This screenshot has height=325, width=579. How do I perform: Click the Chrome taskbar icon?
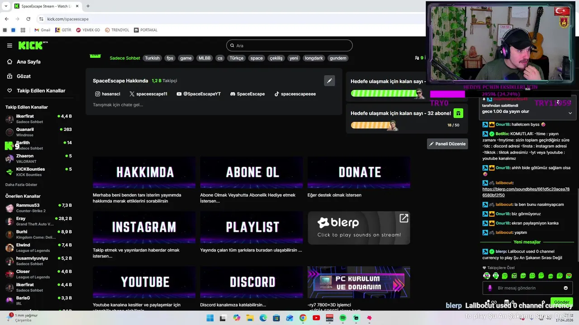303,318
